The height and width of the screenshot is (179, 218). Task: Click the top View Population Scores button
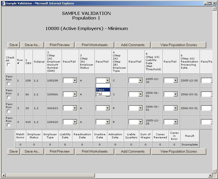pos(179,45)
